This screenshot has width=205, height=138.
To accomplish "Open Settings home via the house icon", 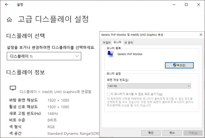I will (x=9, y=20).
